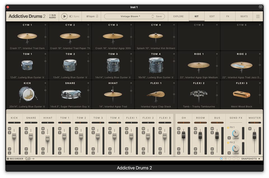Image resolution: width=269 pixels, height=178 pixels.
Task: Click the down arrow icon on KICK channel
Action: (10, 153)
